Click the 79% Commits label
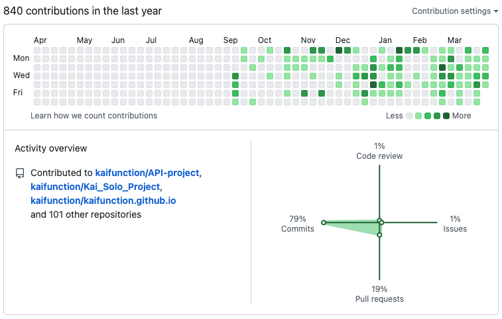This screenshot has height=319, width=502. [298, 224]
